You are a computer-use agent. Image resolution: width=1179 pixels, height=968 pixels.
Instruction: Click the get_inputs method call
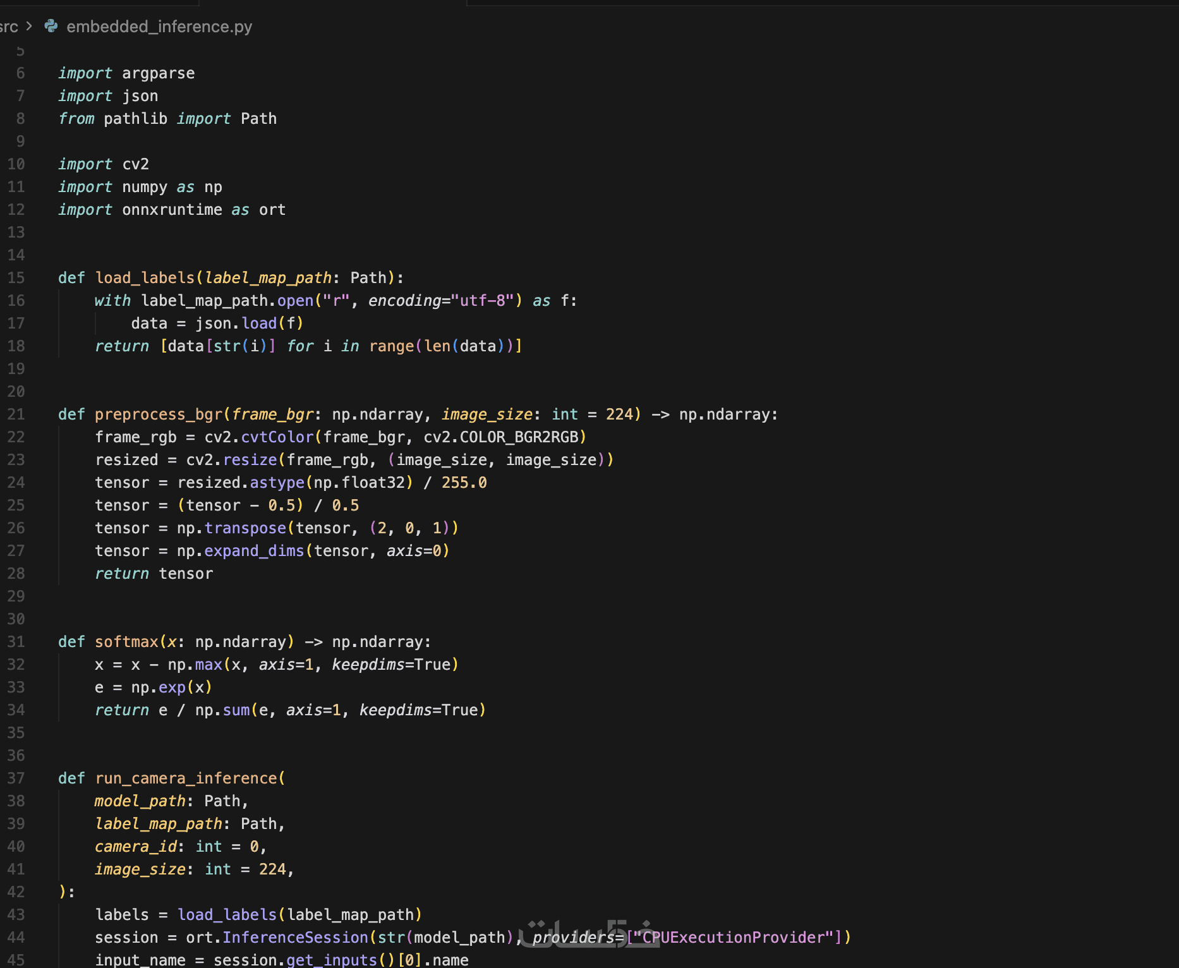[332, 960]
